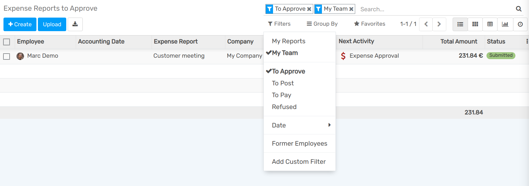
Task: Tick the select-all header checkbox
Action: (x=7, y=42)
